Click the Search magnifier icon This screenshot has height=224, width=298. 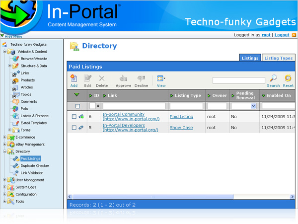pos(273,78)
